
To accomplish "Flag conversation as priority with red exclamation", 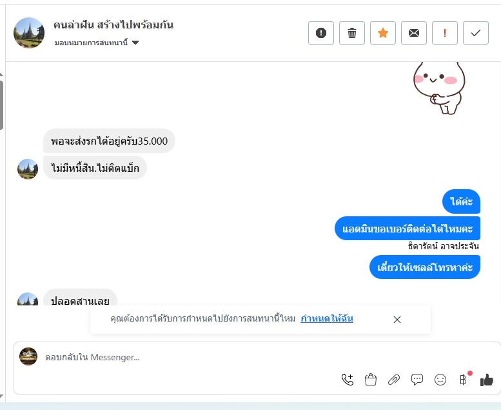I will 445,33.
